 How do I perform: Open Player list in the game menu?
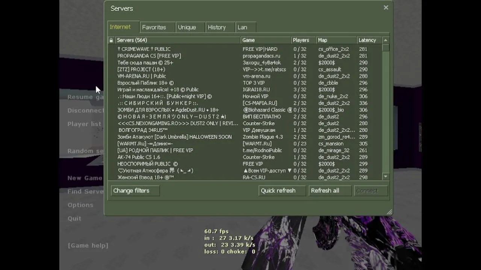click(84, 124)
